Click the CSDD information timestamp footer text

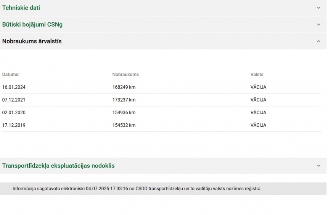pos(137,189)
